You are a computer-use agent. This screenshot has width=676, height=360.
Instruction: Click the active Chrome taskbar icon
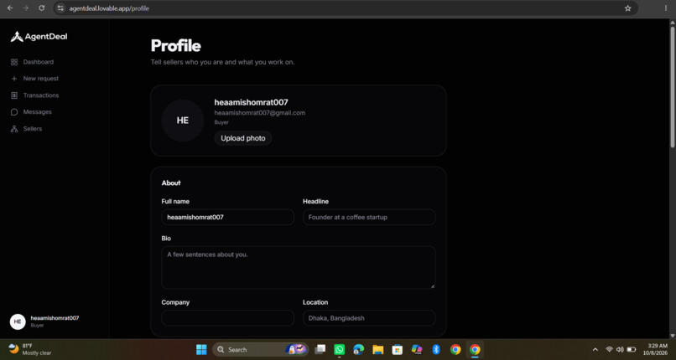pyautogui.click(x=475, y=349)
